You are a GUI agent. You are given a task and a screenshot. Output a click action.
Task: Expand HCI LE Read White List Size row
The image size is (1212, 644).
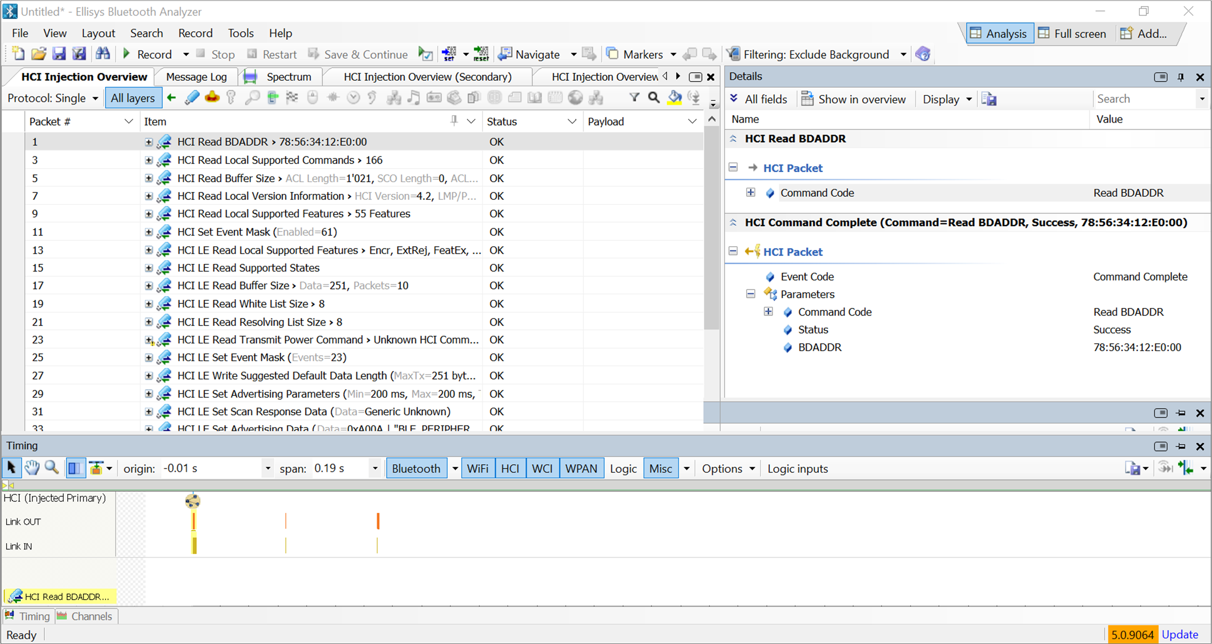[148, 304]
